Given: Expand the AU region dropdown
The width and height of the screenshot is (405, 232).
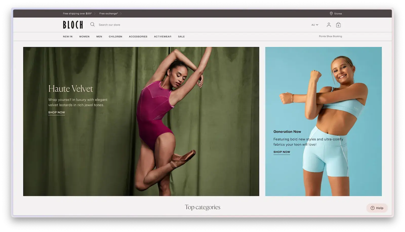Looking at the screenshot, I should click(x=315, y=25).
